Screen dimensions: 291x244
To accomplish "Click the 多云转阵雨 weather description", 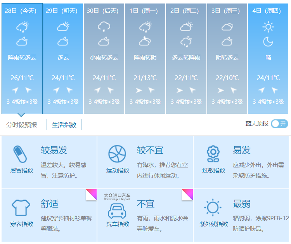I will click(x=186, y=57).
